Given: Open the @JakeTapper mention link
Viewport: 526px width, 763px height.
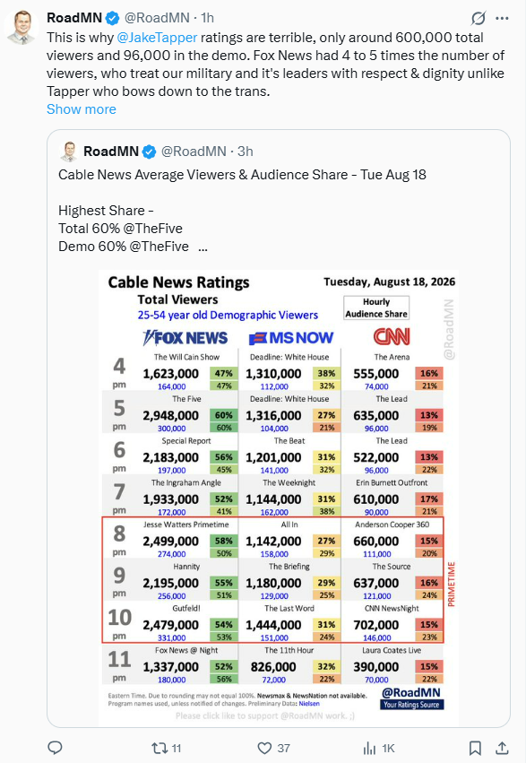Looking at the screenshot, I should pos(157,38).
